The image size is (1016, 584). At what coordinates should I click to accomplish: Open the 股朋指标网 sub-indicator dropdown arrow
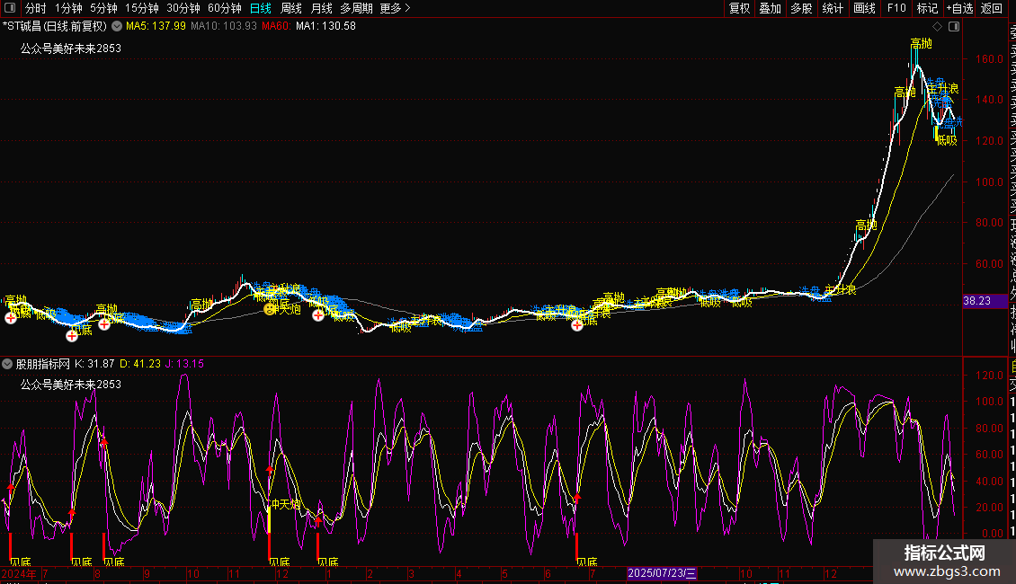point(8,364)
